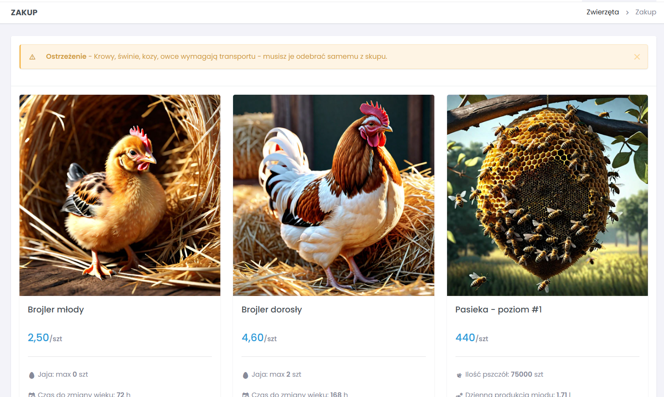Click the 2,50/szt price

coord(45,338)
